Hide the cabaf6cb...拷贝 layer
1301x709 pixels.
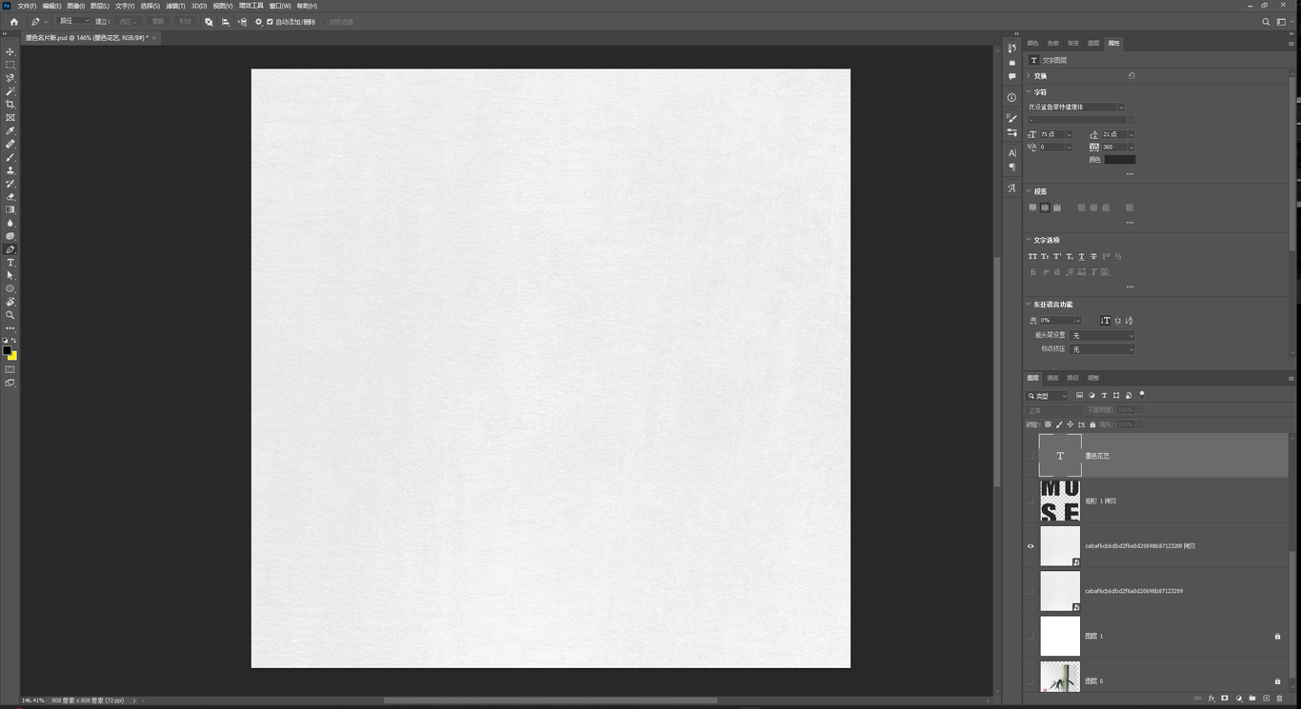pos(1031,546)
